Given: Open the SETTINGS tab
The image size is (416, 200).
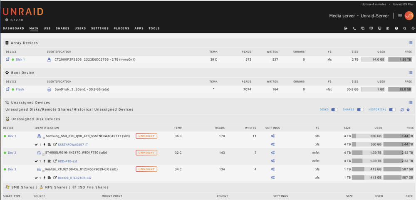Looking at the screenshot, I should pyautogui.click(x=100, y=28).
